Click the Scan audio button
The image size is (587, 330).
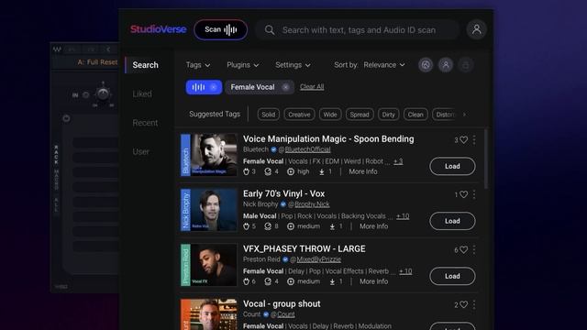[x=220, y=29]
